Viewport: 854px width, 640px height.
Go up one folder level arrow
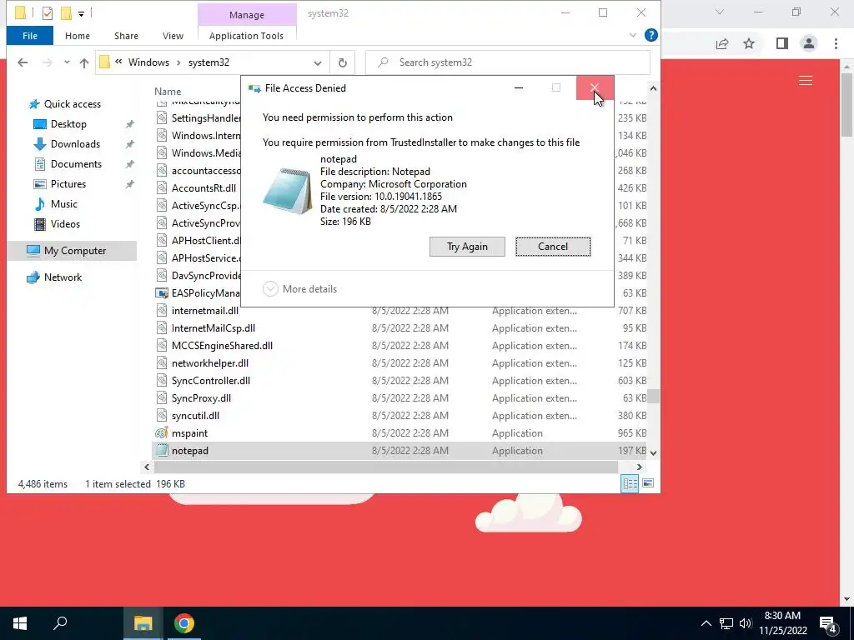(84, 62)
